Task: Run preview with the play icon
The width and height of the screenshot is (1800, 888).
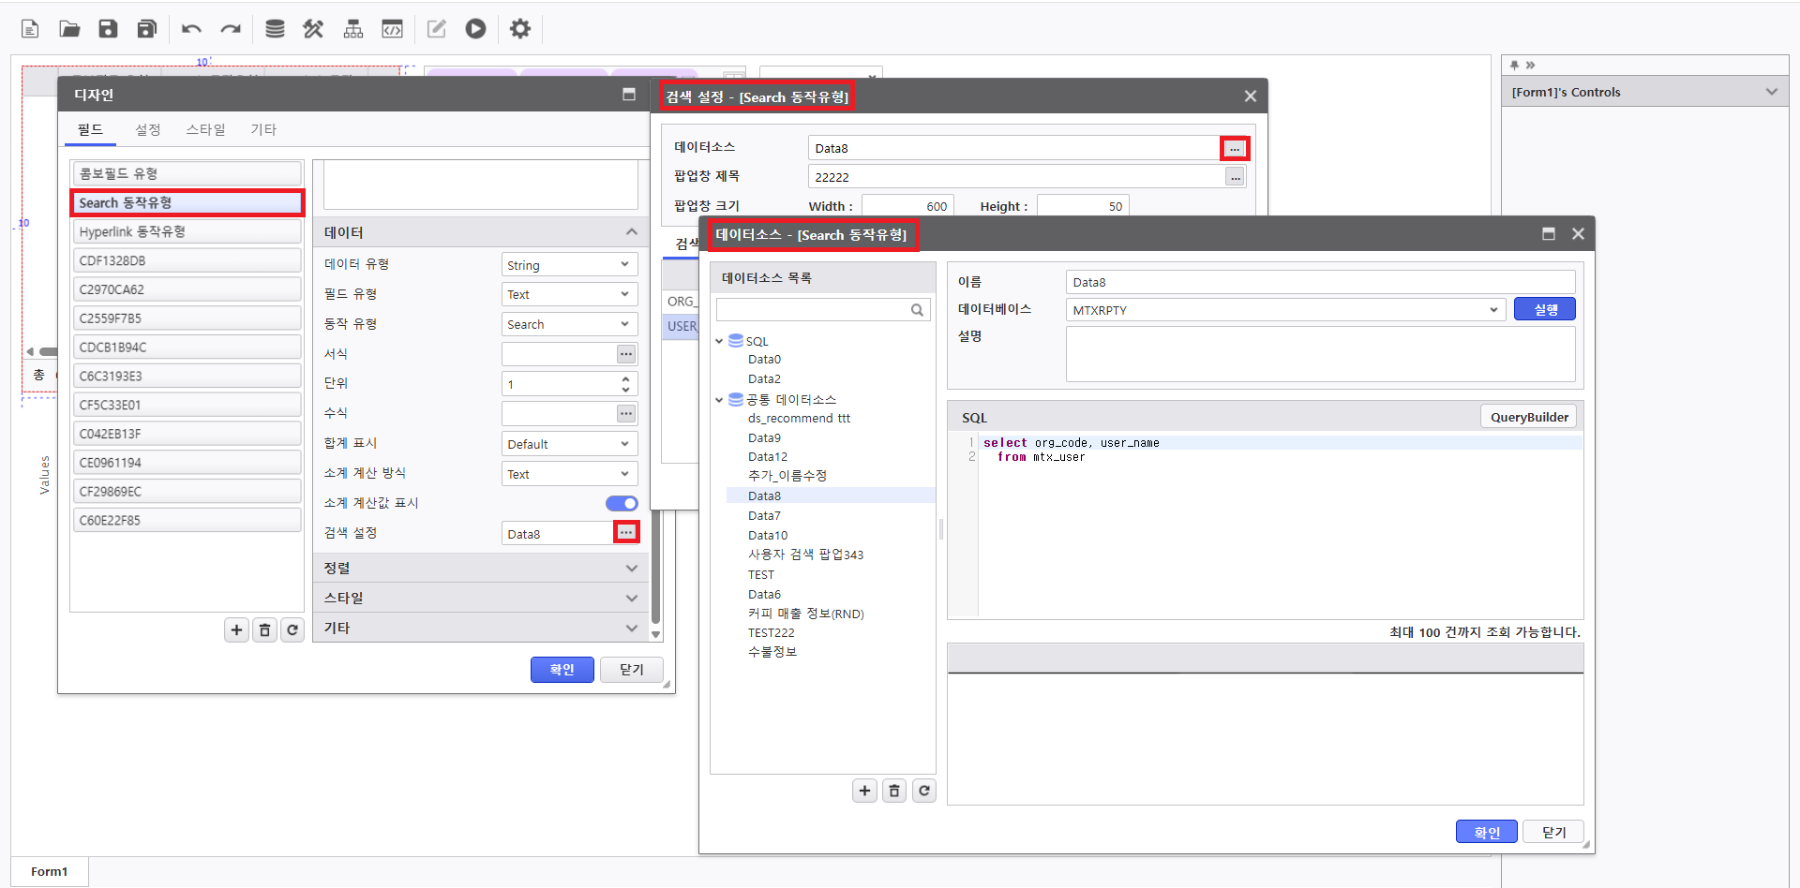Action: coord(475,29)
